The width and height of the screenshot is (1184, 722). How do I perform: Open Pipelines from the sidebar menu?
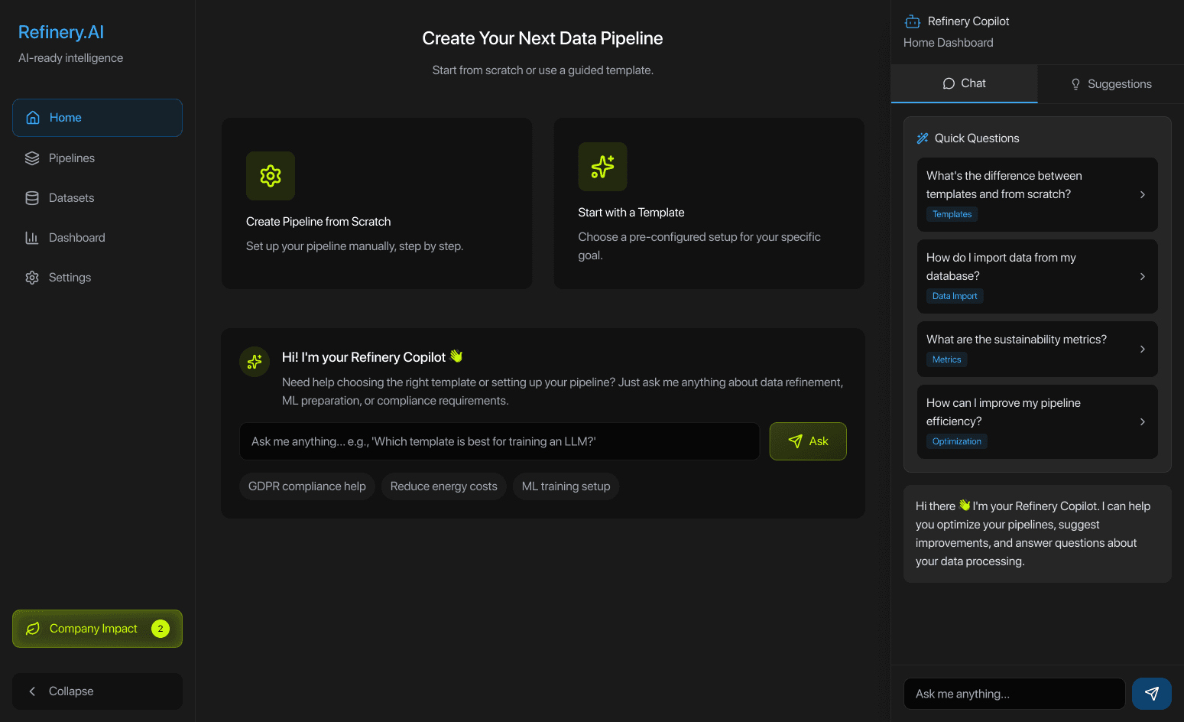pos(97,158)
